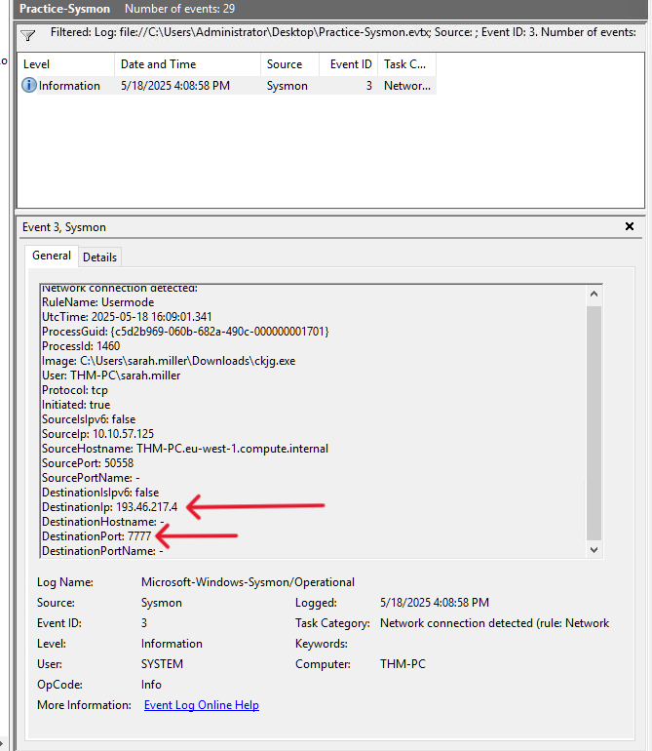
Task: Click the blue Information icon in event row
Action: (x=29, y=86)
